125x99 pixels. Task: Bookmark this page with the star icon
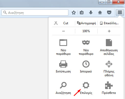74,13
